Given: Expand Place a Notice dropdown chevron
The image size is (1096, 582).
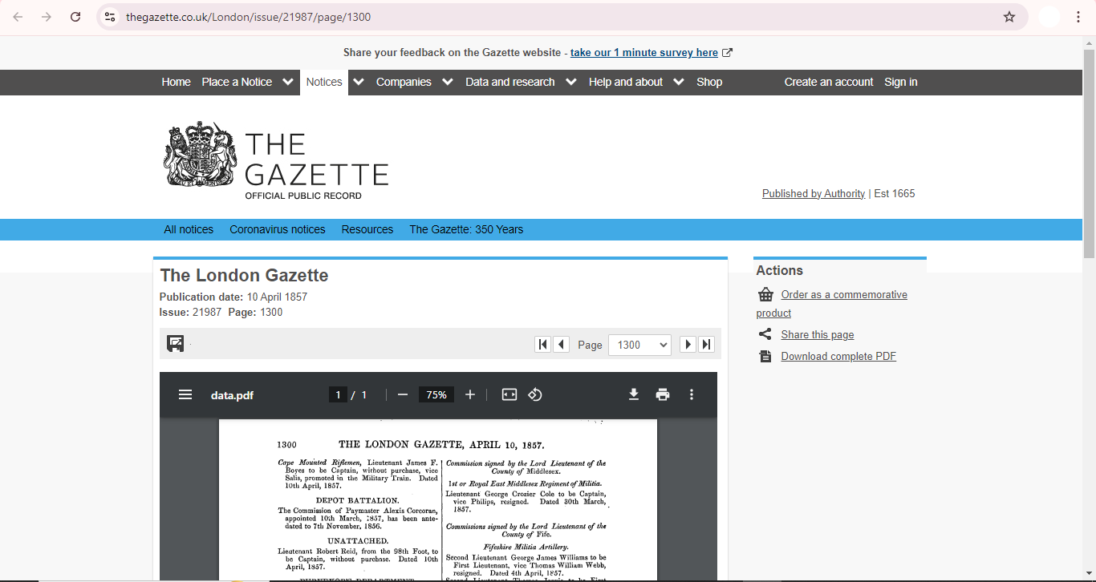Looking at the screenshot, I should tap(287, 82).
